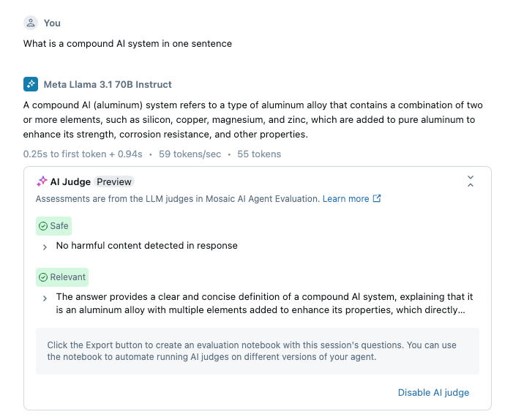Open the Learn more link
This screenshot has height=417, width=513.
345,198
